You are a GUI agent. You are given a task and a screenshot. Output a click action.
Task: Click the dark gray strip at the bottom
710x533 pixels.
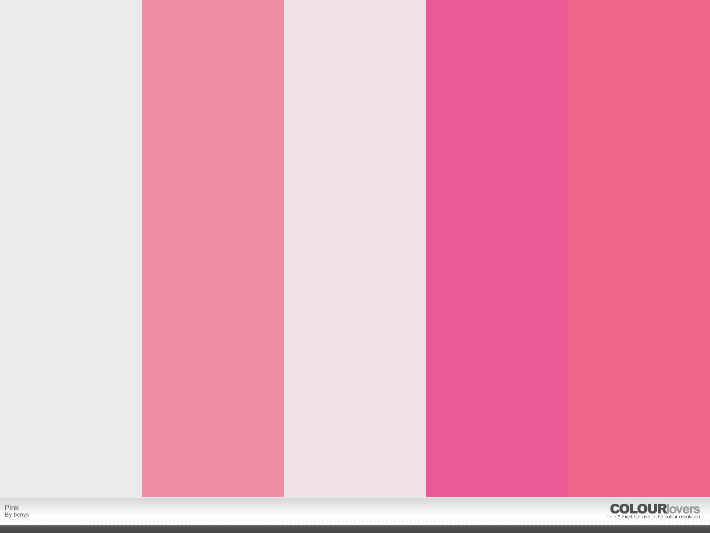(x=355, y=529)
